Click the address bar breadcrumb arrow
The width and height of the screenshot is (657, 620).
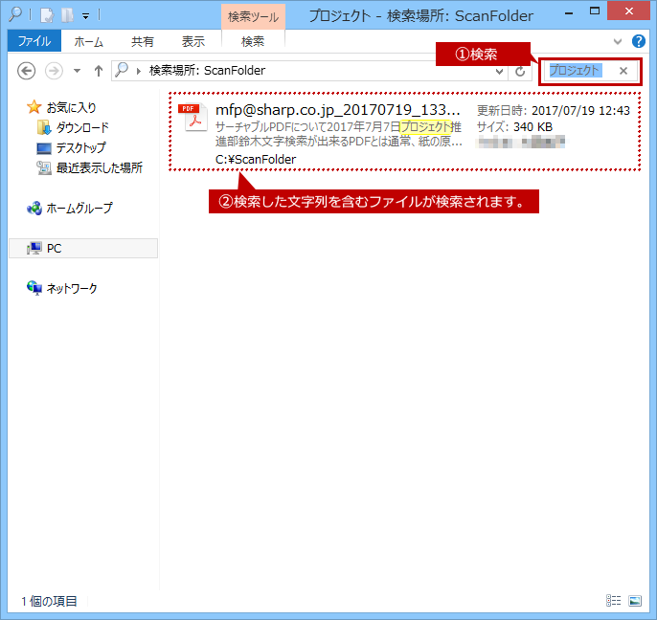138,71
